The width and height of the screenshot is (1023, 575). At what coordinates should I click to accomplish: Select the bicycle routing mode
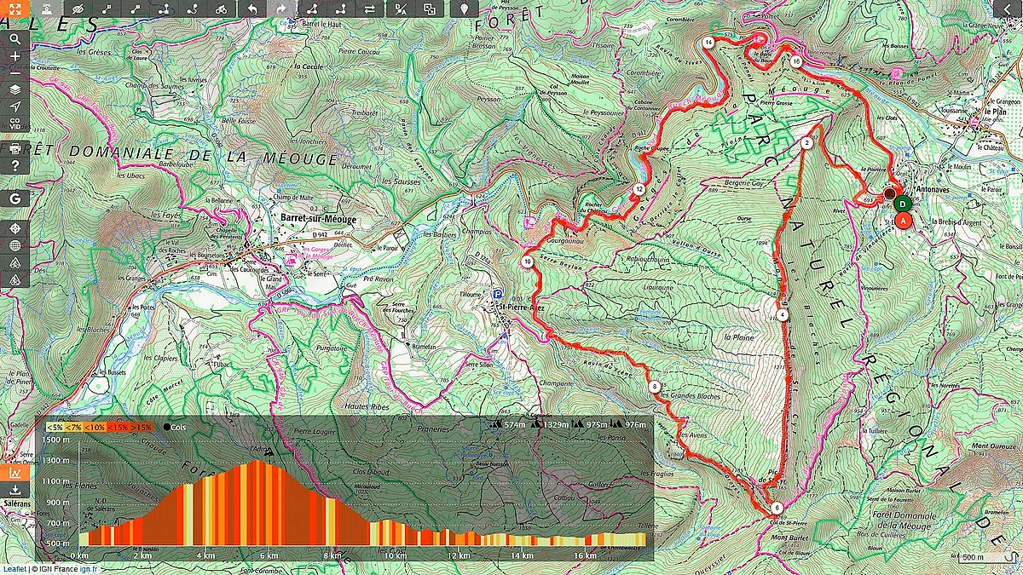point(221,9)
